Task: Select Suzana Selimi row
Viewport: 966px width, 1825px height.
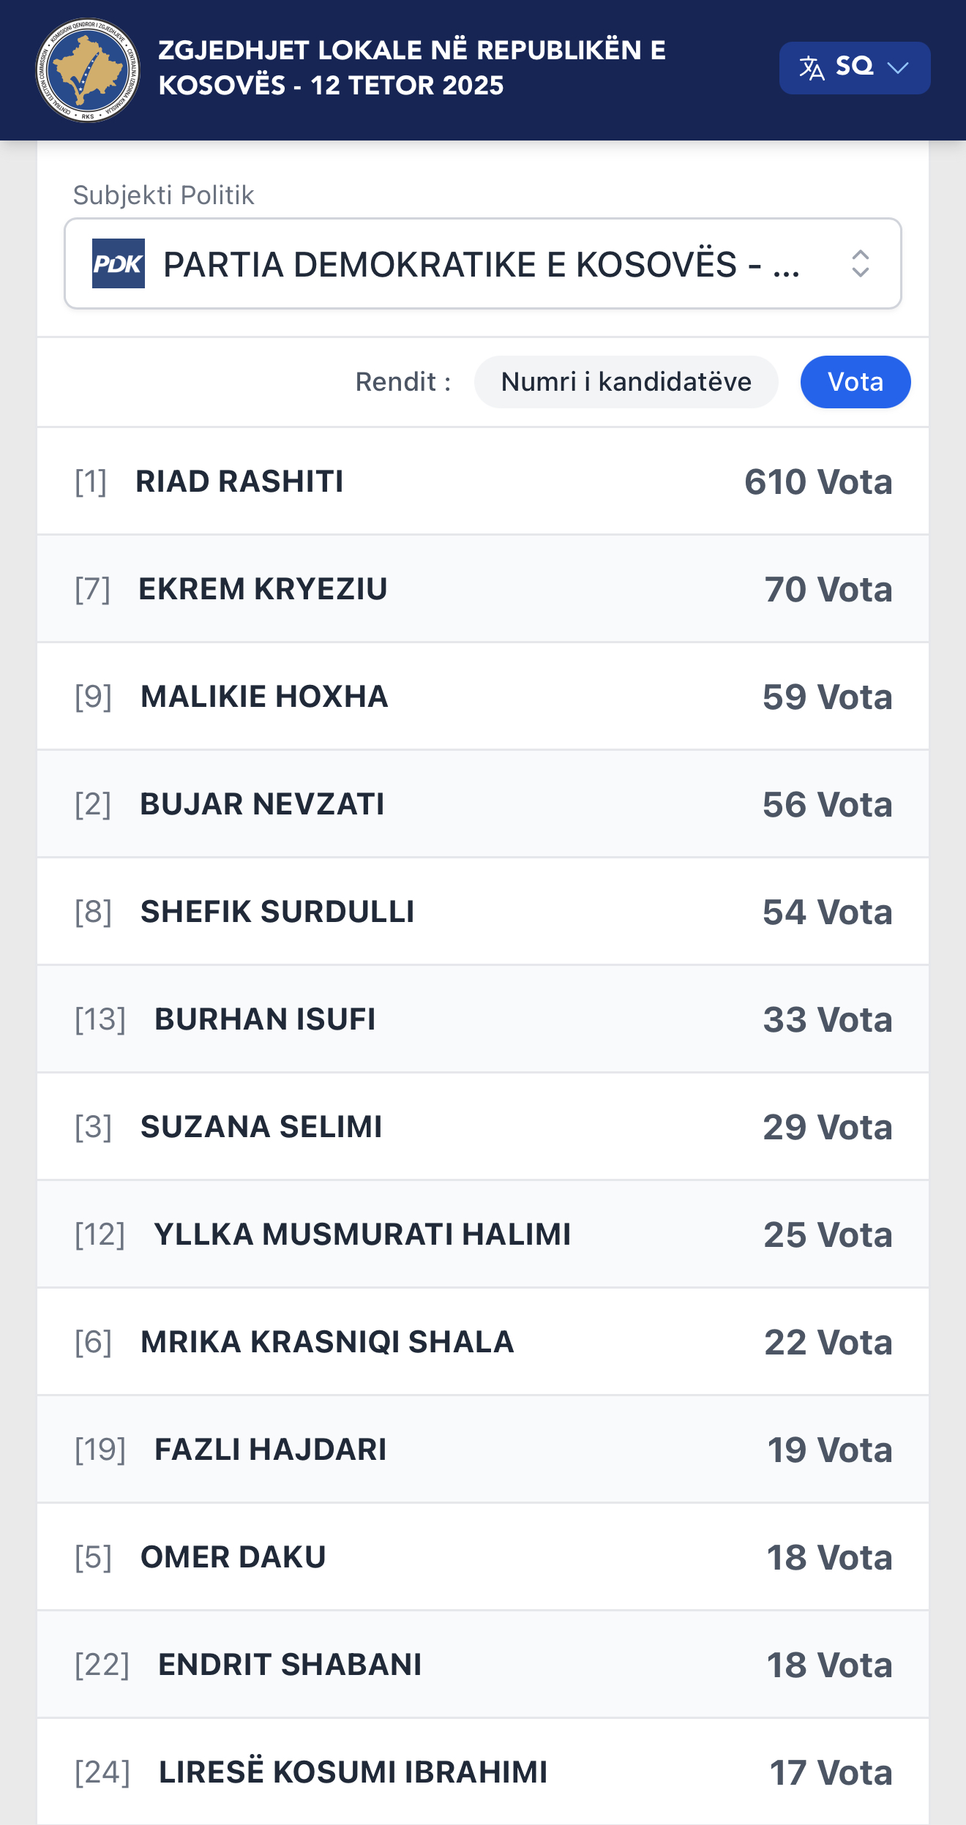Action: [x=482, y=1127]
